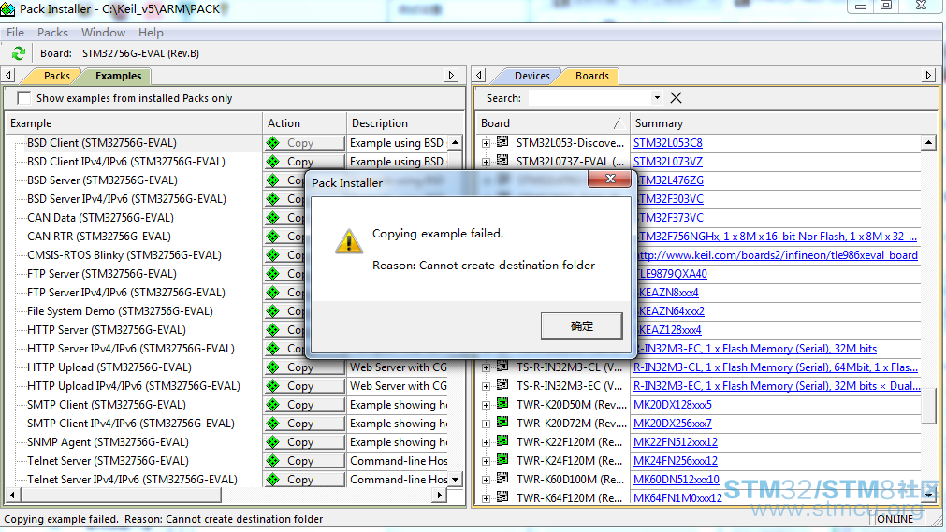Expand the TWR-K22F120M board node

click(x=487, y=443)
